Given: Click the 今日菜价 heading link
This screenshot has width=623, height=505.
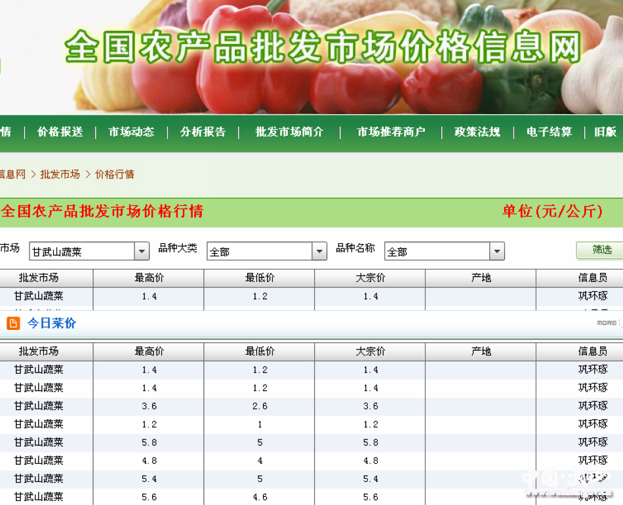Looking at the screenshot, I should 52,323.
